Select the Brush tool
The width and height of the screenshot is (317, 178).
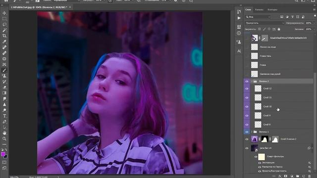coord(4,70)
